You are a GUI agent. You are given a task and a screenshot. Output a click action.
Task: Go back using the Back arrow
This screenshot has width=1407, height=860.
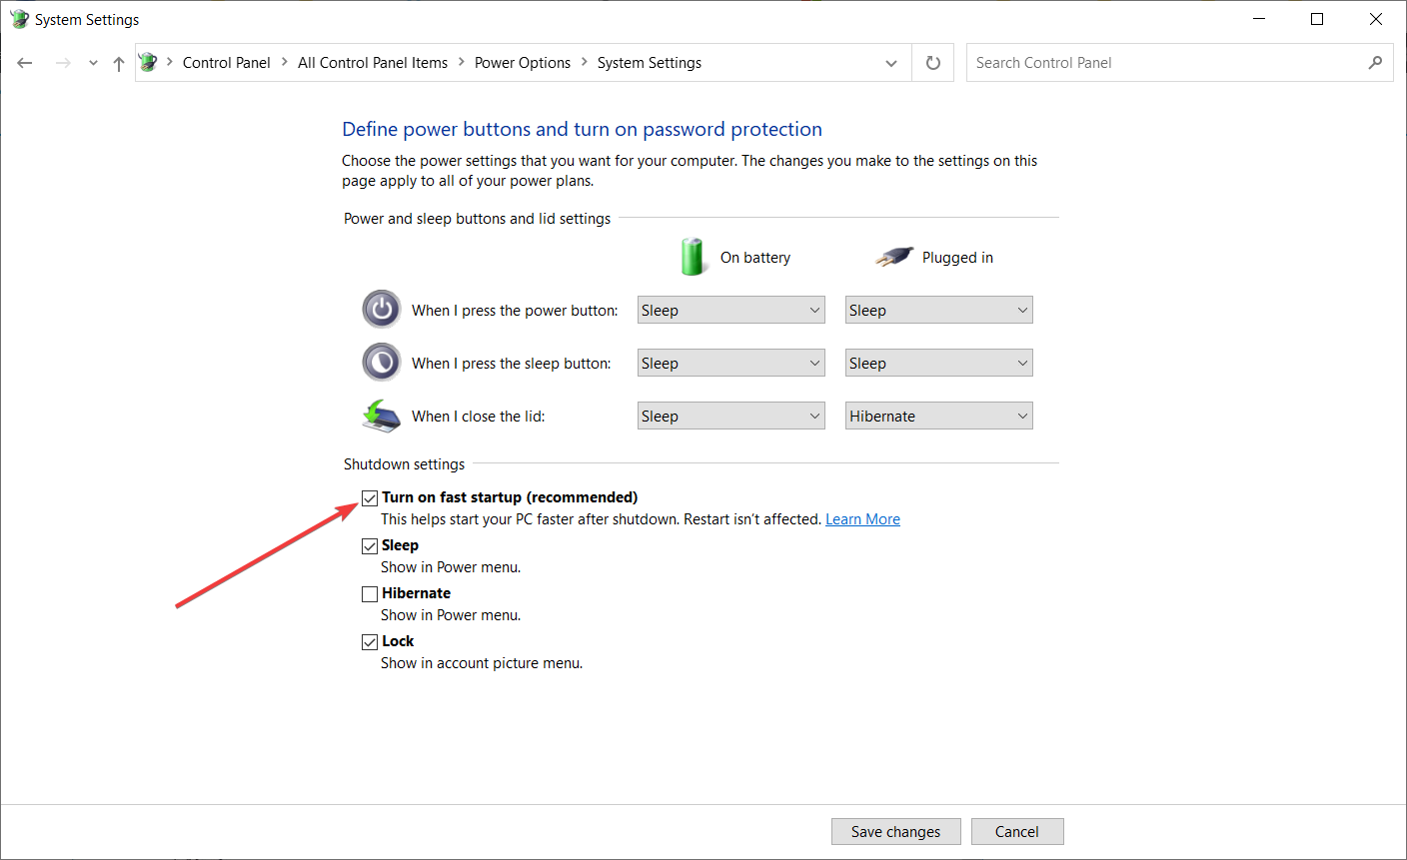[x=25, y=63]
